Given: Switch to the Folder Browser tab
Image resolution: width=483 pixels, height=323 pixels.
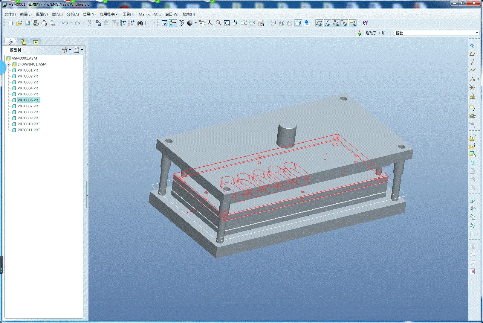Looking at the screenshot, I should pos(23,42).
